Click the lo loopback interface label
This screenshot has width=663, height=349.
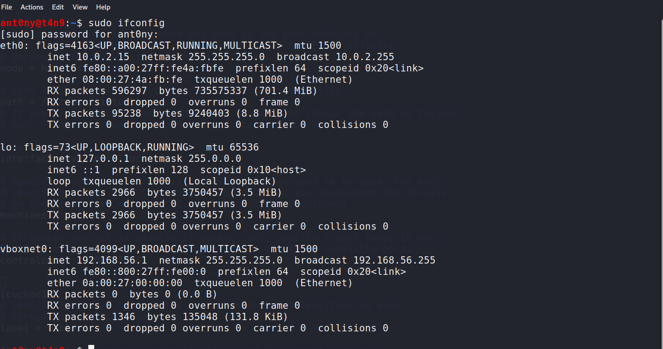pos(6,147)
